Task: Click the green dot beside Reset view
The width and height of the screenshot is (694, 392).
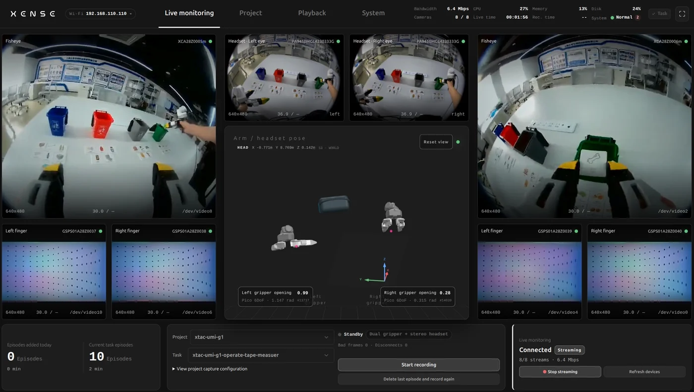Action: tap(458, 142)
